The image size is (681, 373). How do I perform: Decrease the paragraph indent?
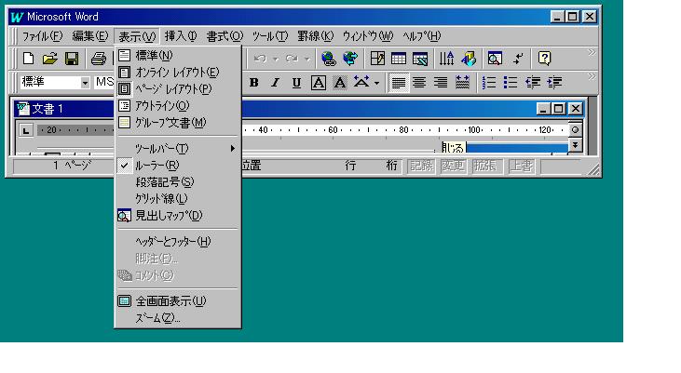click(x=533, y=83)
